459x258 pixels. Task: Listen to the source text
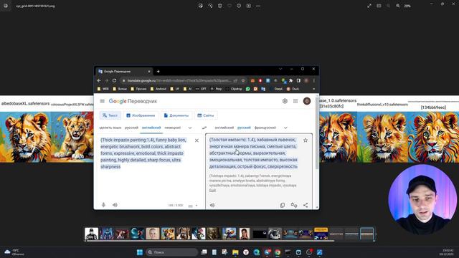pyautogui.click(x=115, y=205)
